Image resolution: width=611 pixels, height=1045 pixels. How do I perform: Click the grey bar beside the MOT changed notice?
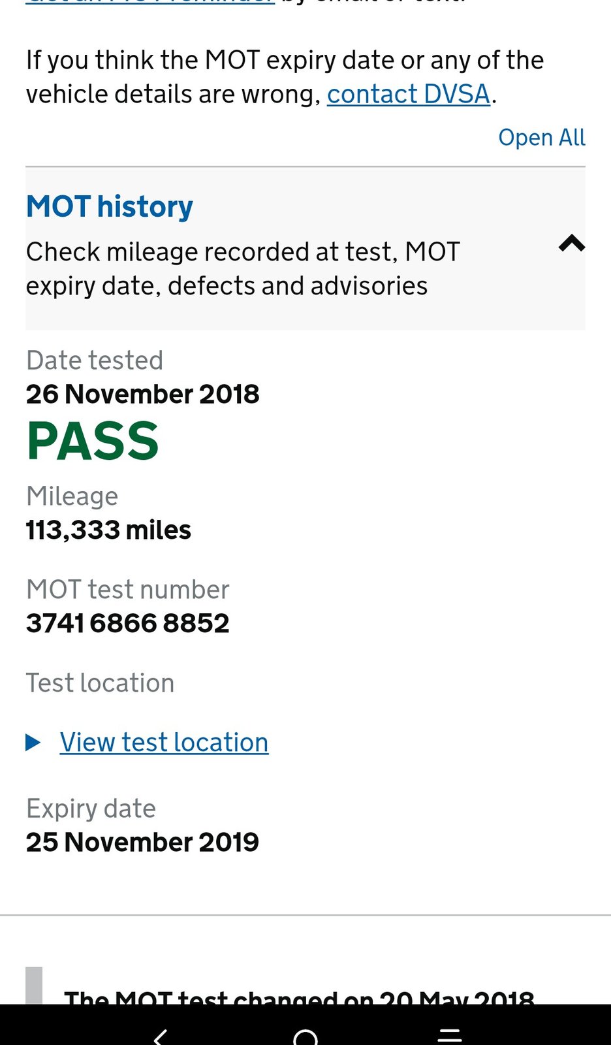34,985
